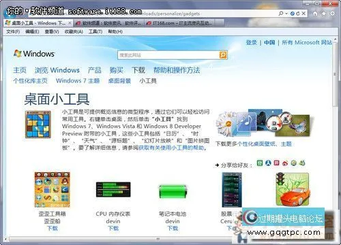Click the horizontal scrollbar at page bottom
The height and width of the screenshot is (245, 341).
pos(158,239)
